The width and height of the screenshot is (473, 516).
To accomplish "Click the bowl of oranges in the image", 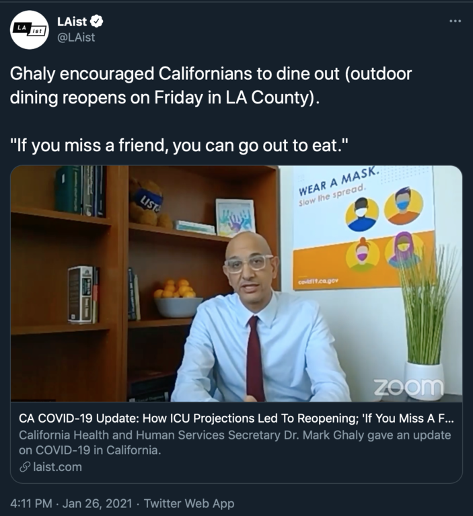I will click(x=177, y=297).
